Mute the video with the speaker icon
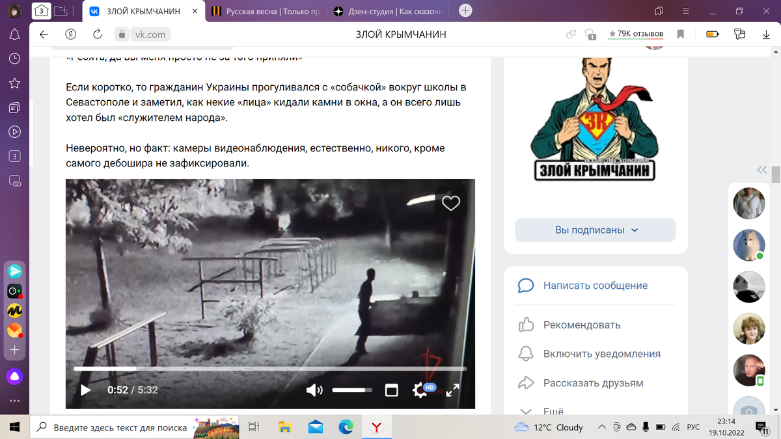The height and width of the screenshot is (439, 781). click(314, 390)
